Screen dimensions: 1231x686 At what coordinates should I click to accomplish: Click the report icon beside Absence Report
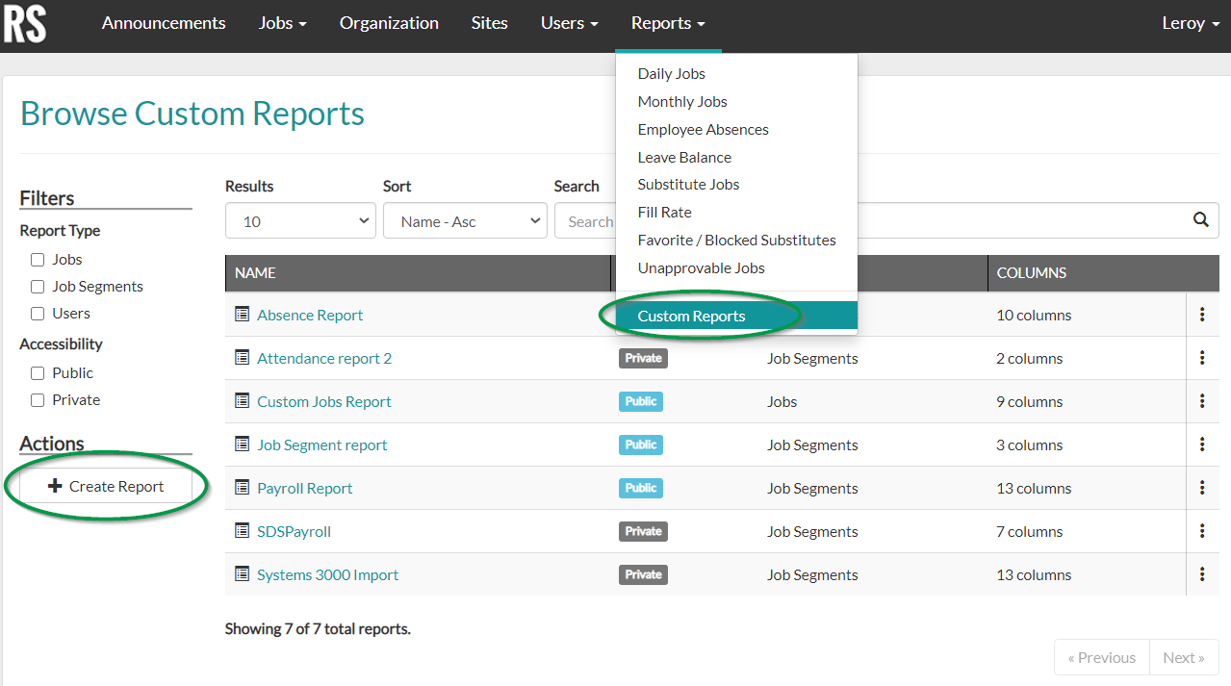(243, 315)
